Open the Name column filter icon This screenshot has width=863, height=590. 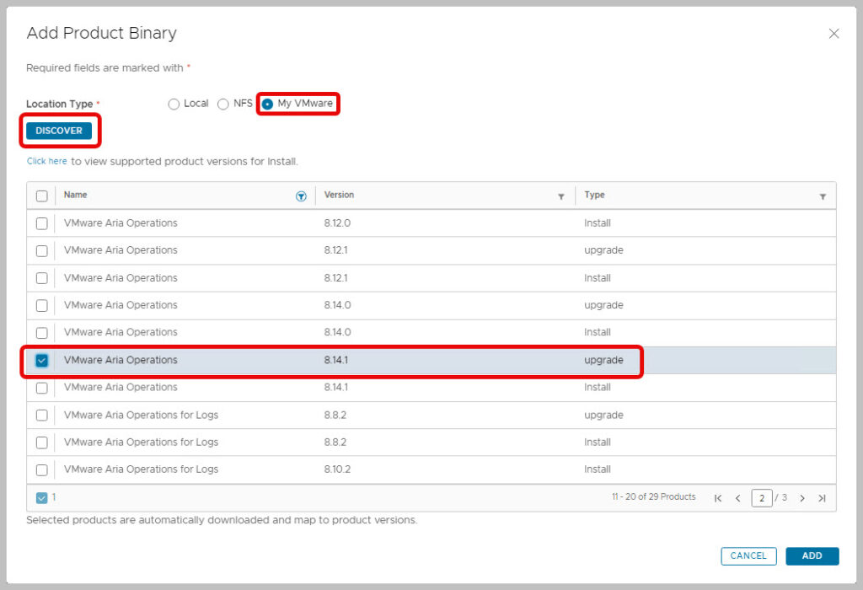[x=301, y=196]
